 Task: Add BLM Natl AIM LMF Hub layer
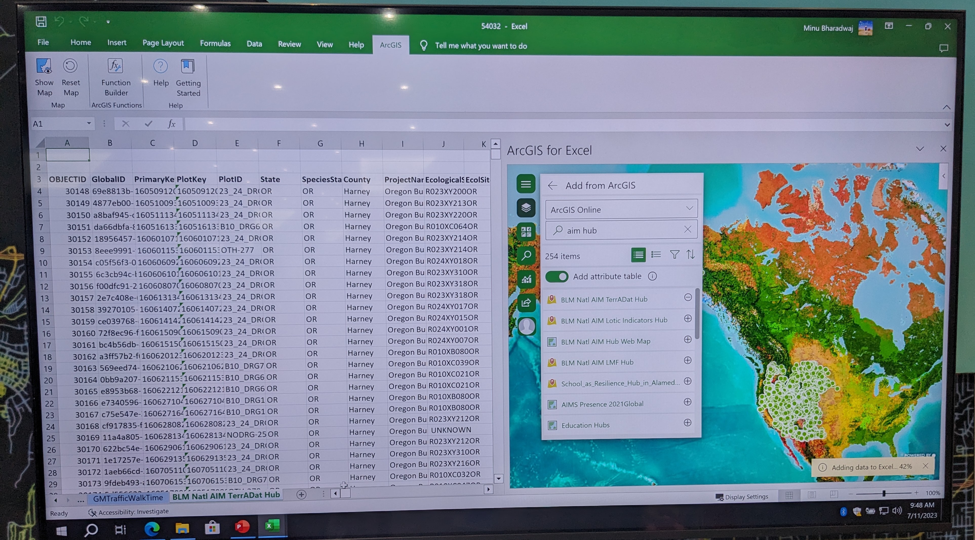(688, 360)
